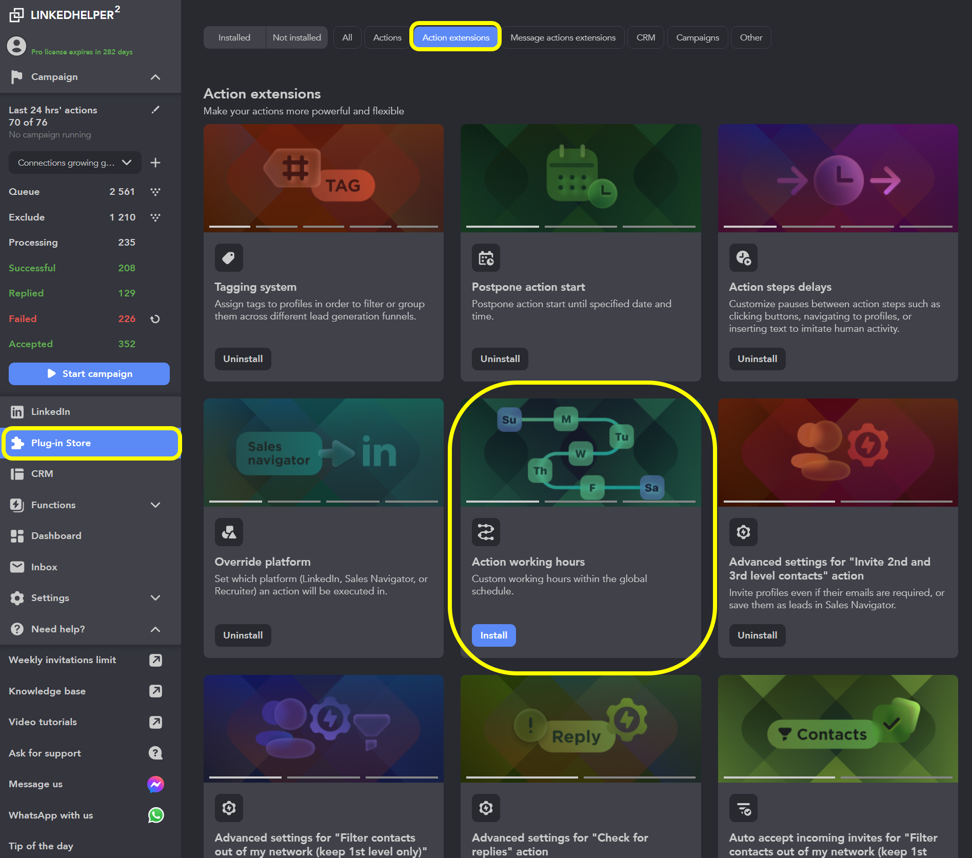Open Weekly invitations limit external link
The width and height of the screenshot is (972, 858).
point(155,660)
